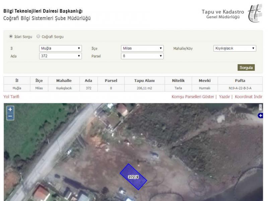The image size is (268, 201).
Task: Zoom out on the map
Action: coord(10,116)
